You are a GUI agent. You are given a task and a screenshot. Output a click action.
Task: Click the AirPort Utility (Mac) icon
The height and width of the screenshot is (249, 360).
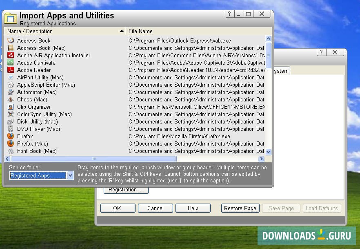pyautogui.click(x=10, y=77)
